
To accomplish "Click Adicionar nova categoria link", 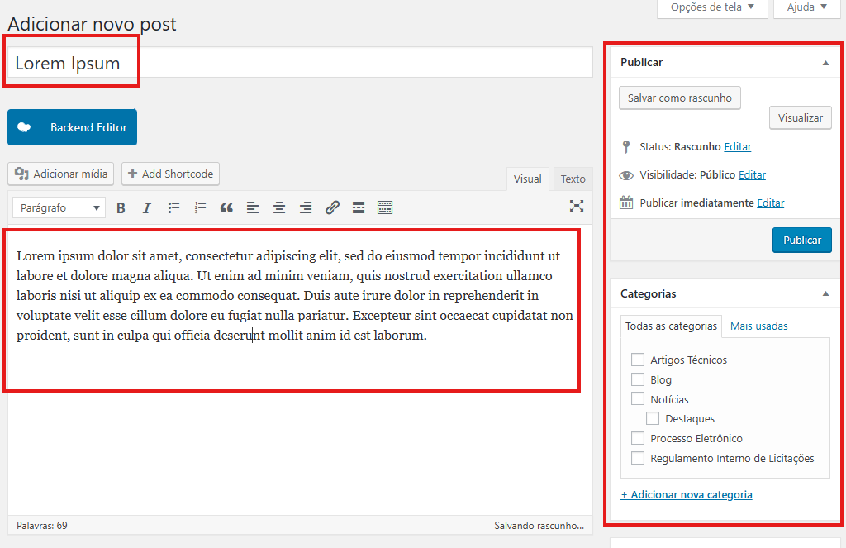I will click(687, 494).
